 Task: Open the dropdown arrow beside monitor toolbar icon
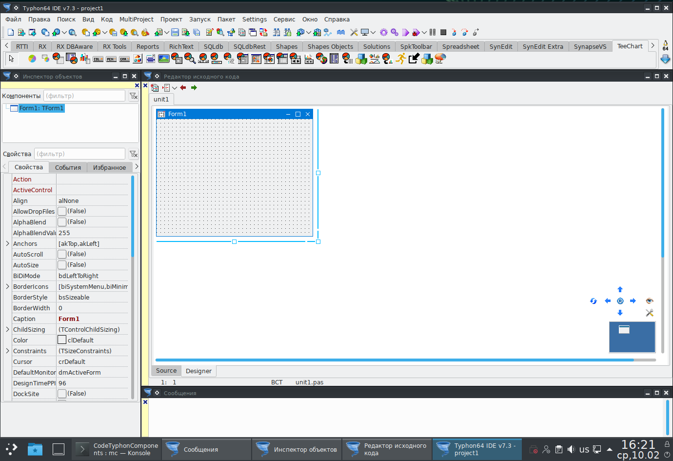[x=373, y=32]
